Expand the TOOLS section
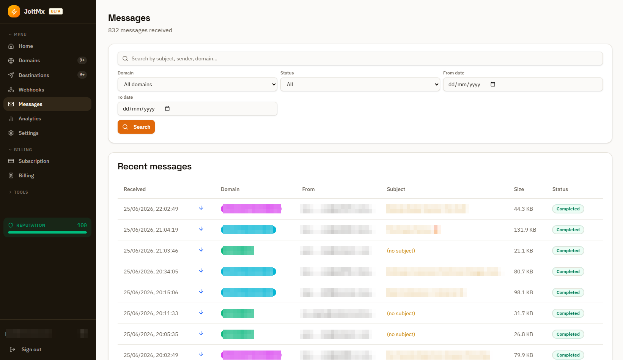This screenshot has width=623, height=360. (x=19, y=192)
